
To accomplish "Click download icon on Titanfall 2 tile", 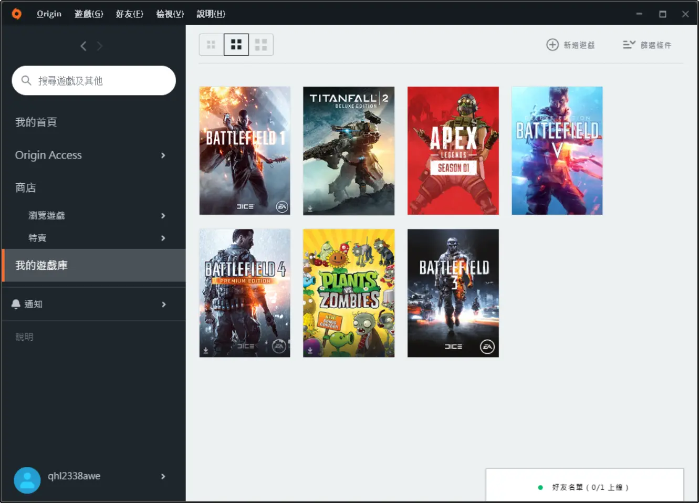I will 310,208.
